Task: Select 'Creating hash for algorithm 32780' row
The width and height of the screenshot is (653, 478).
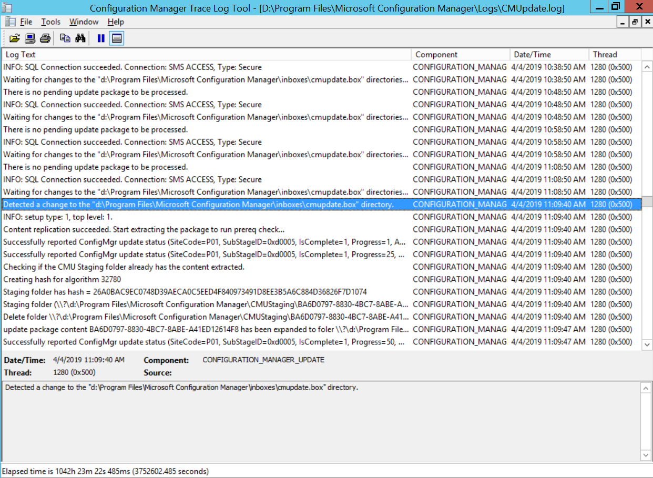Action: (322, 279)
